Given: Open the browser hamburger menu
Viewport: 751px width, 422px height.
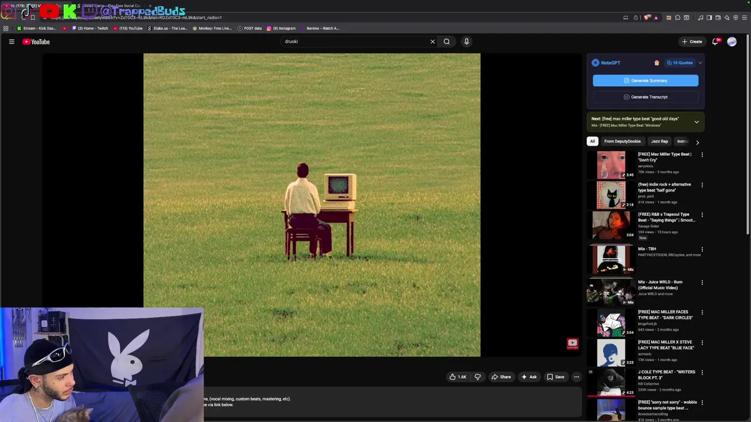Looking at the screenshot, I should (745, 18).
